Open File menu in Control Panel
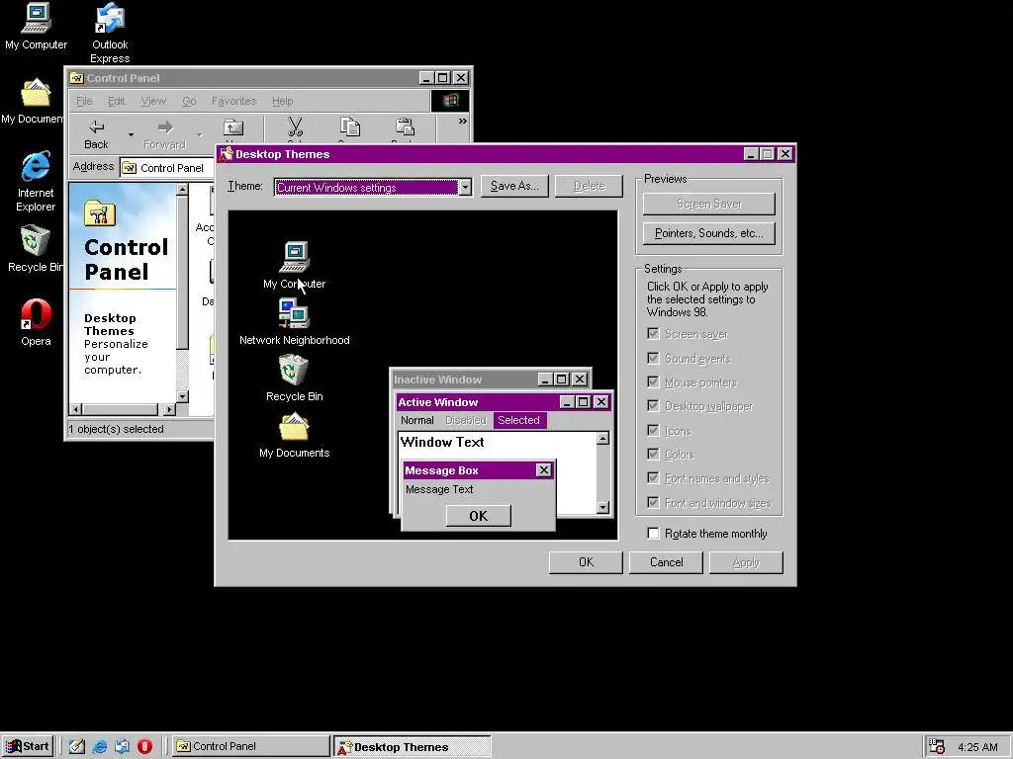Image resolution: width=1013 pixels, height=759 pixels. click(84, 102)
